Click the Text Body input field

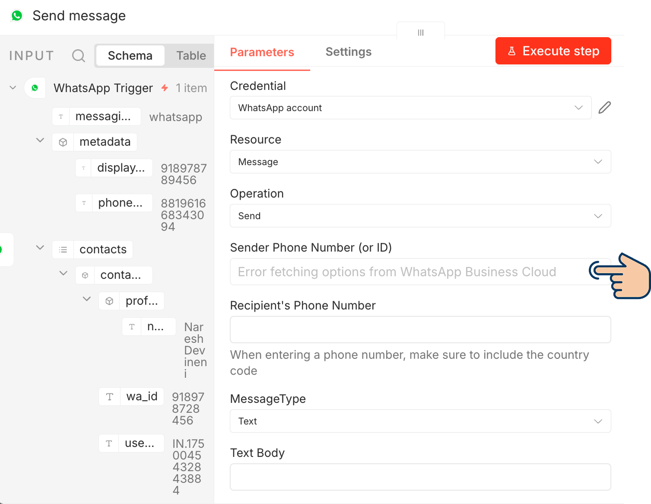point(420,477)
